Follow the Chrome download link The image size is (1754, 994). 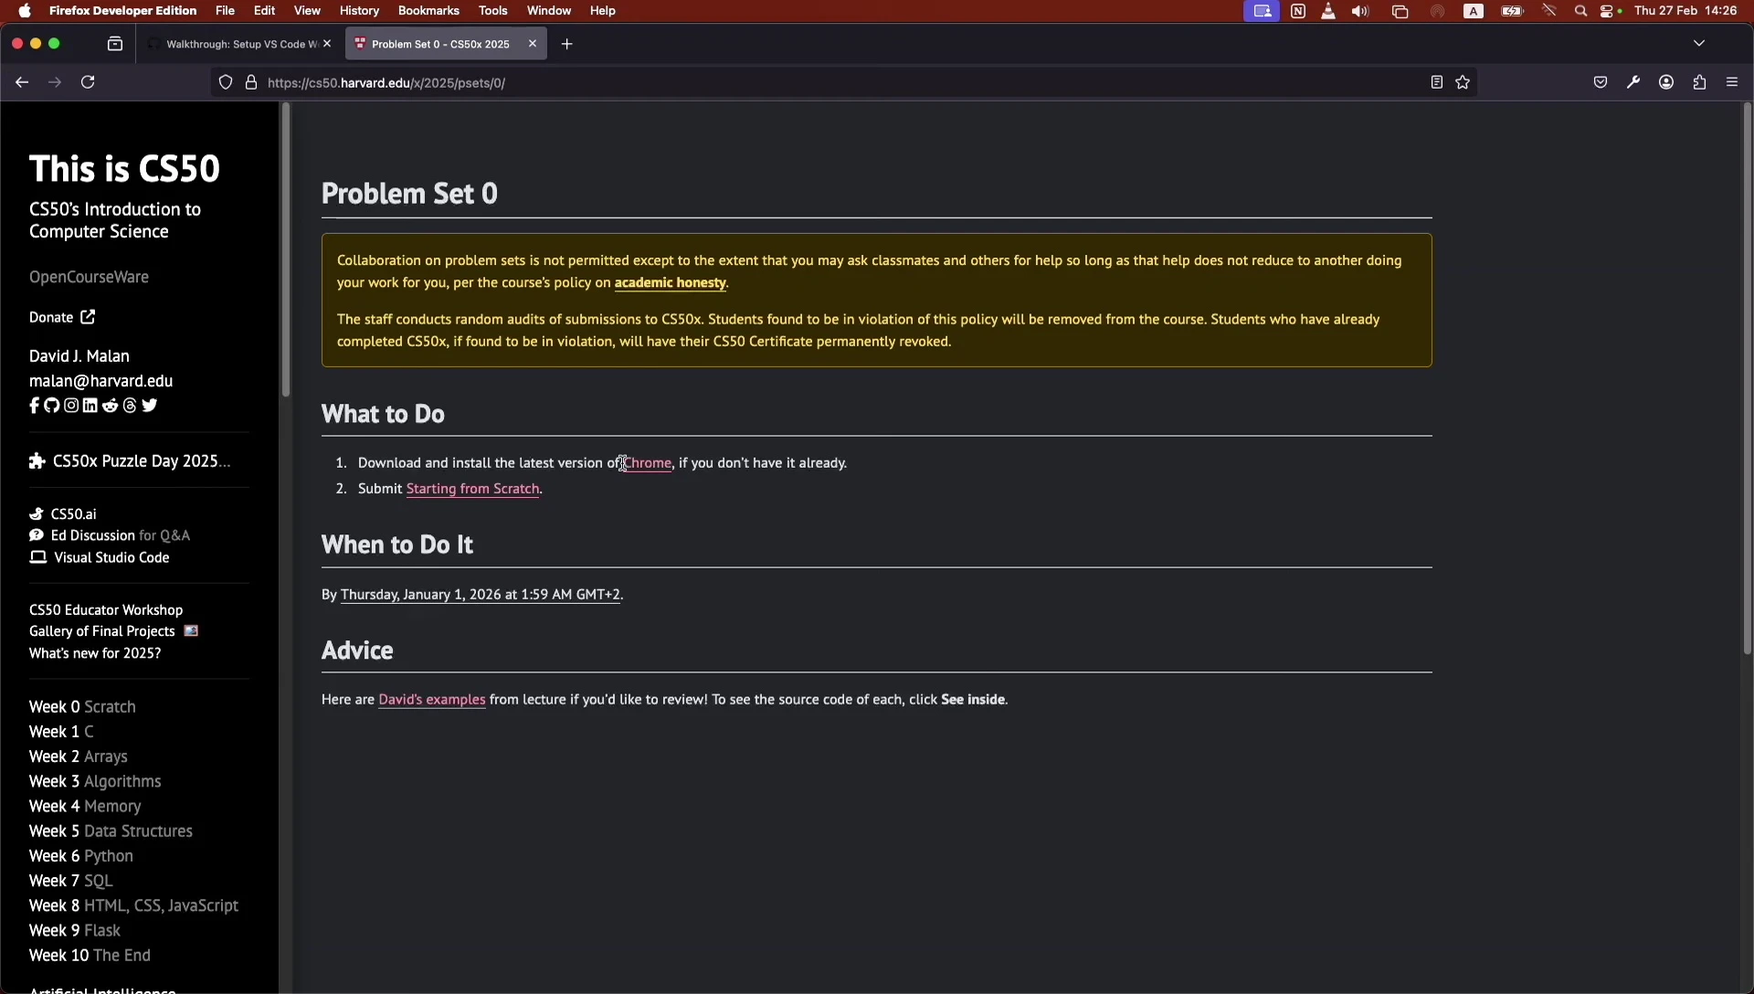click(648, 463)
